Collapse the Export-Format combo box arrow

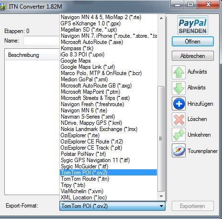tap(161, 206)
